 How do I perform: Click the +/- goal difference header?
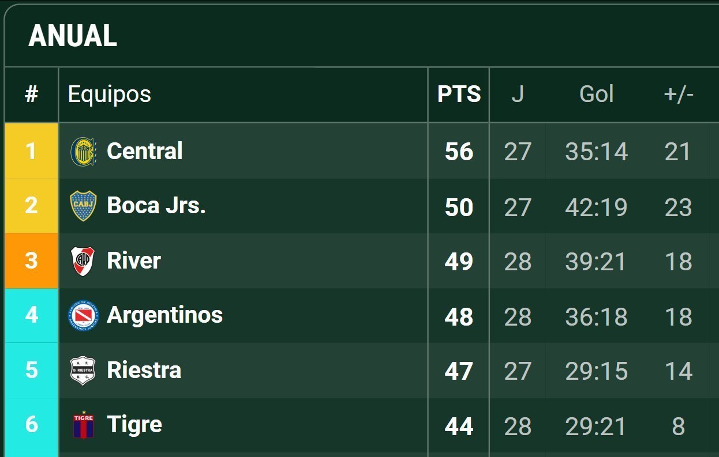(x=679, y=95)
